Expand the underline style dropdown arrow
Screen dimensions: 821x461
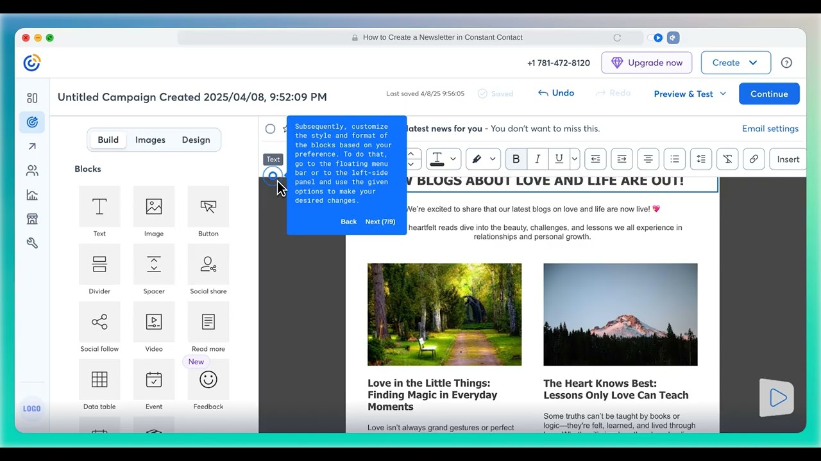575,159
